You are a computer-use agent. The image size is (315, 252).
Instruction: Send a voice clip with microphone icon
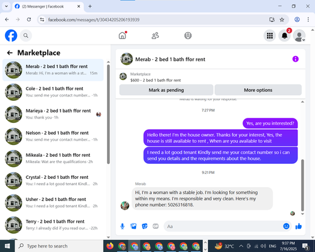122,226
